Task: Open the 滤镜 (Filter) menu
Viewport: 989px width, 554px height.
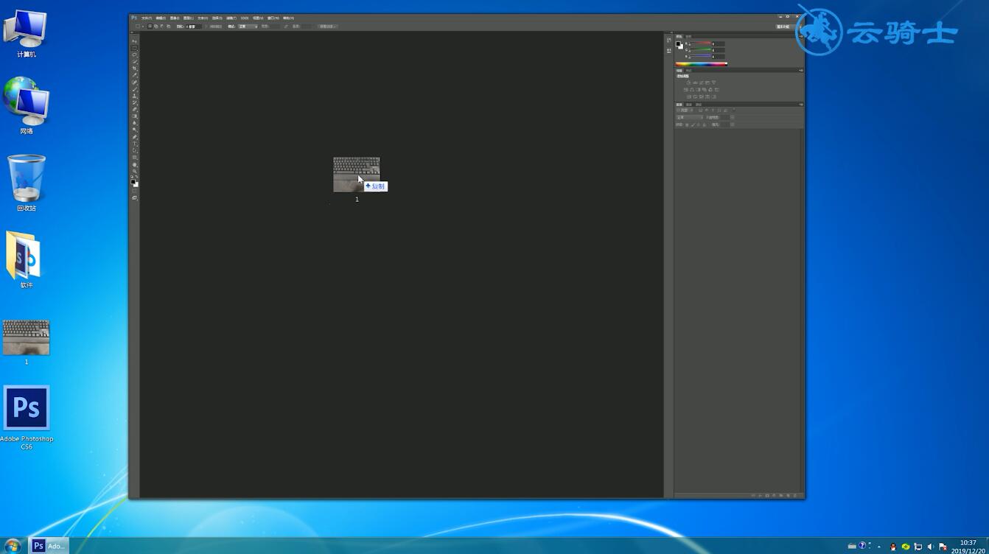Action: point(231,18)
